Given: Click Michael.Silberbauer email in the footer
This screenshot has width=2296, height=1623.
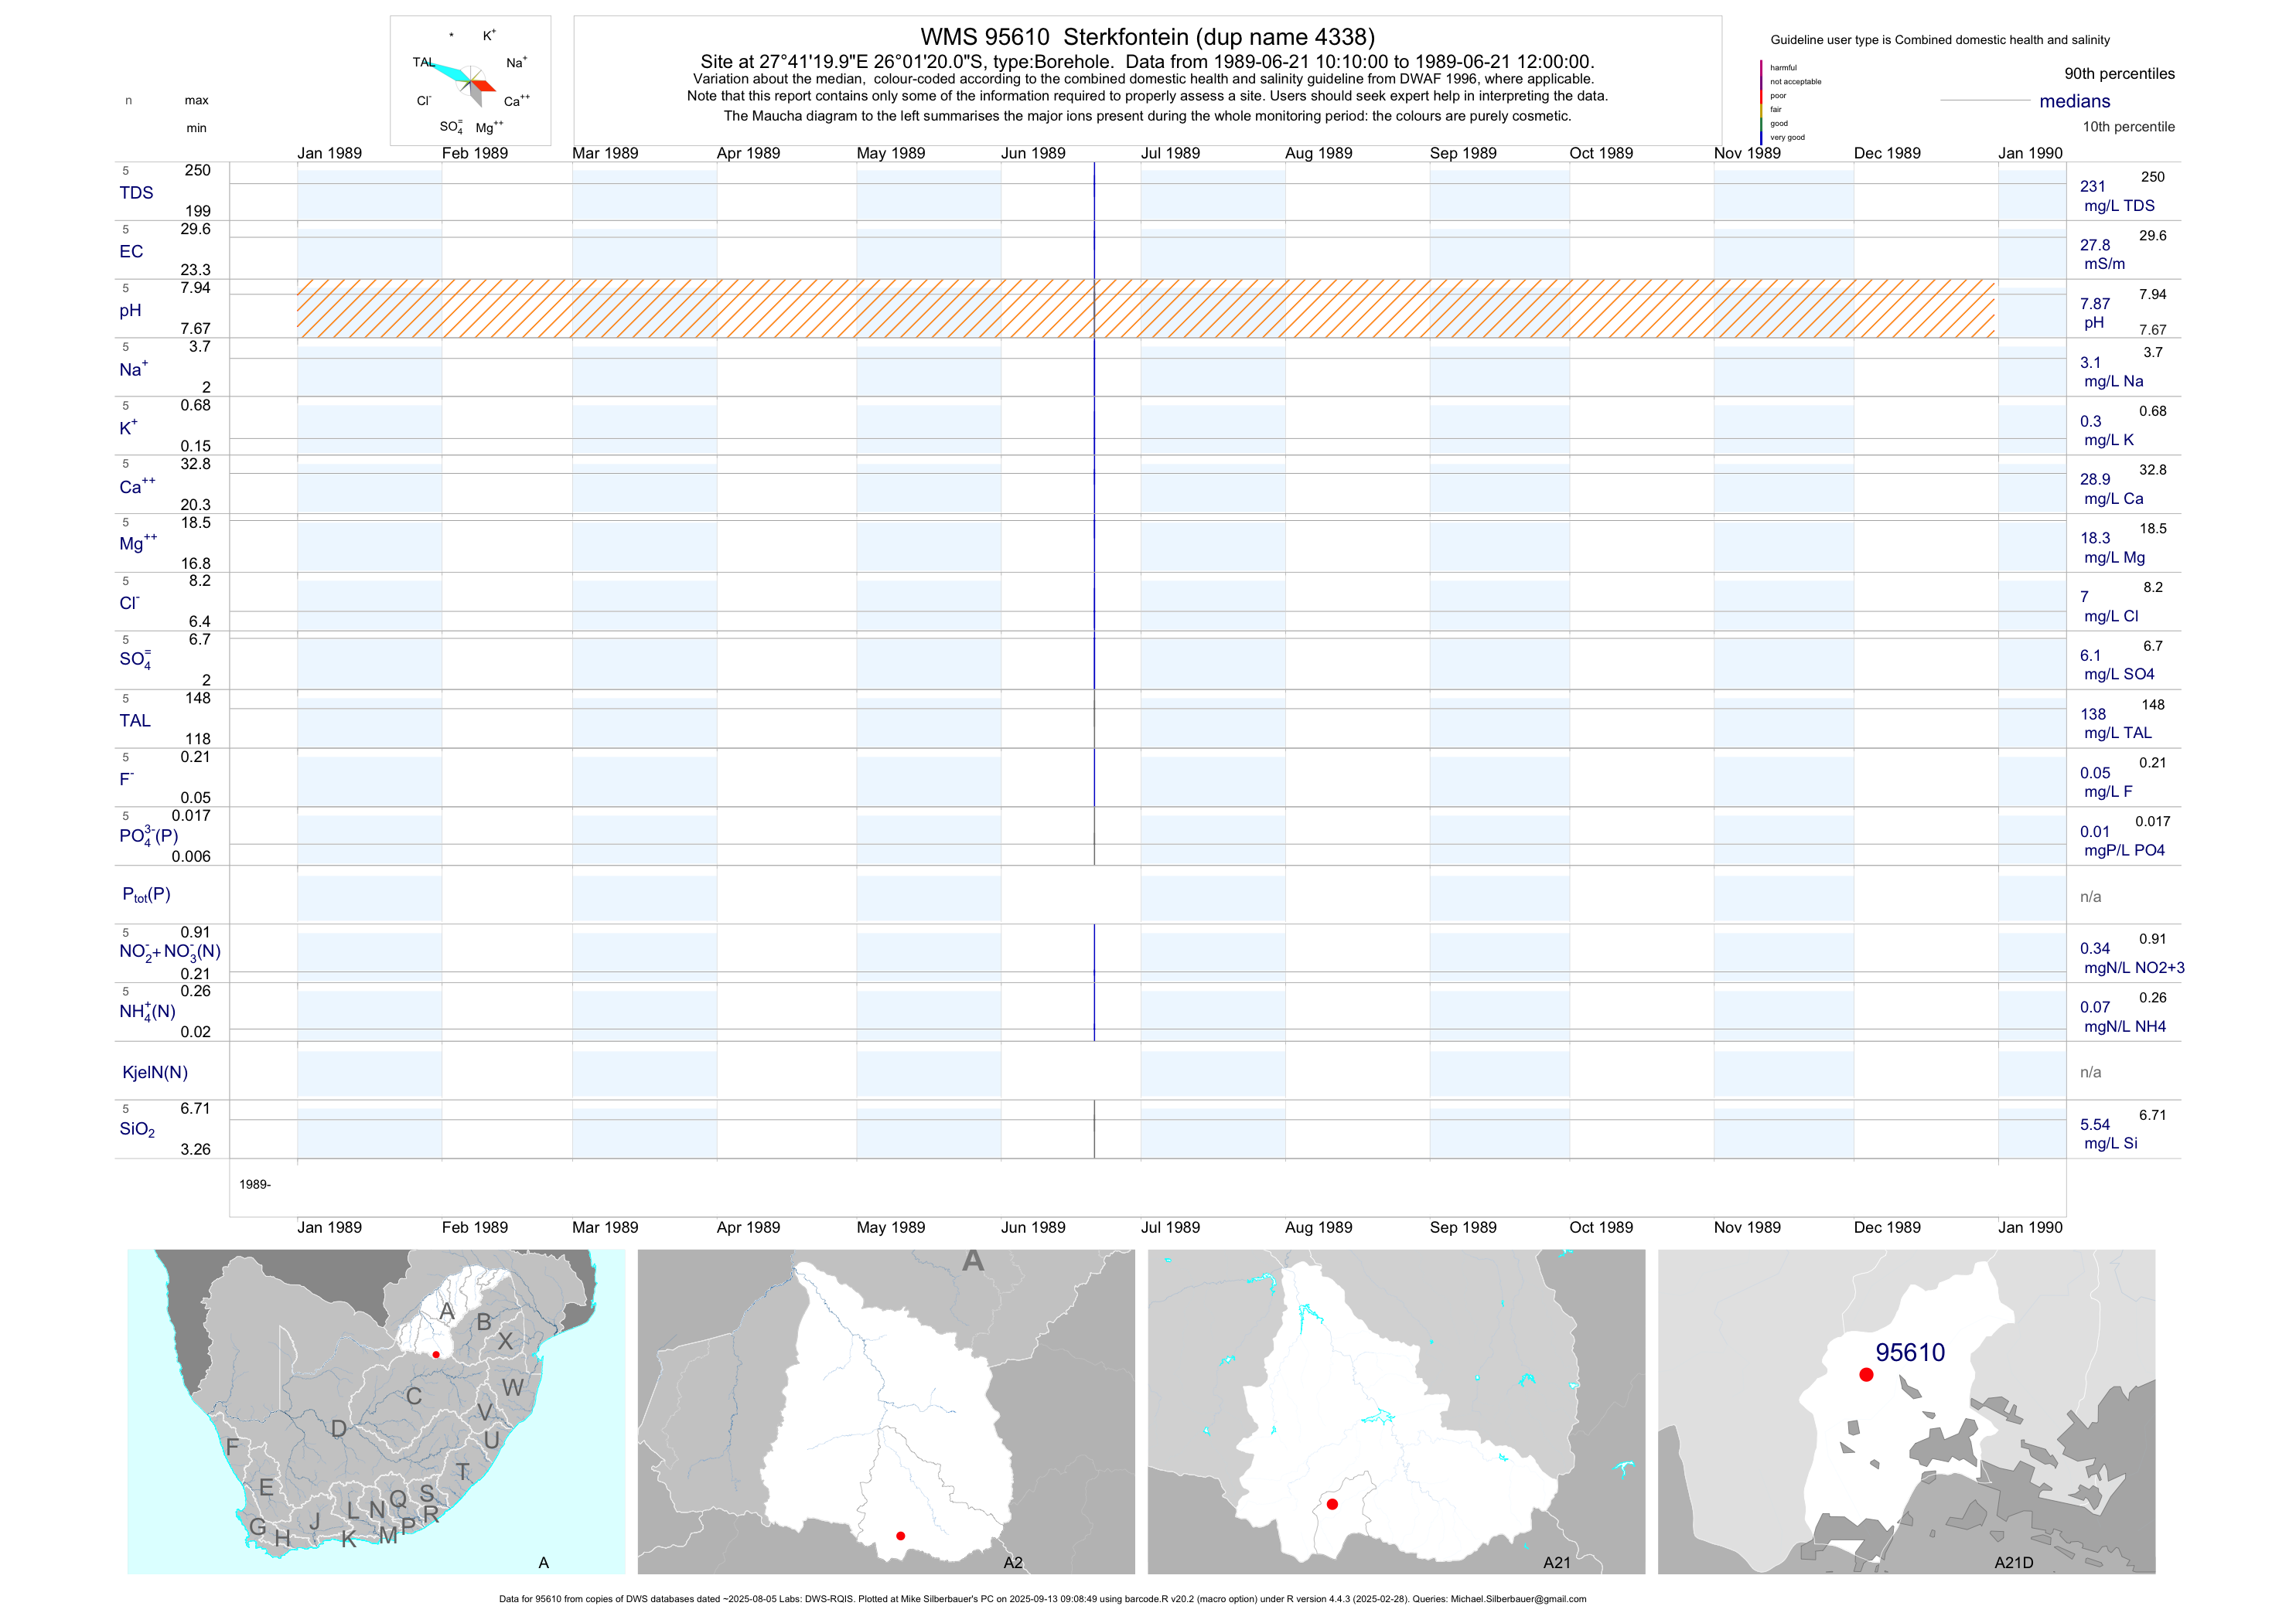Looking at the screenshot, I should 1517,1599.
